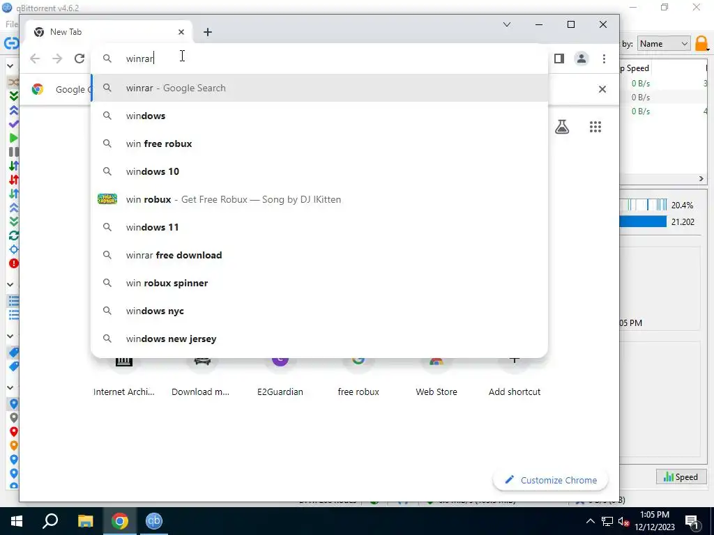Viewport: 714px width, 535px height.
Task: Select Moving crosshair filter in qBittorrent sidebar
Action: 14,249
